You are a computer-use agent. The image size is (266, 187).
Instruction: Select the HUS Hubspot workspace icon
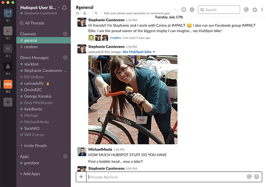8,84
